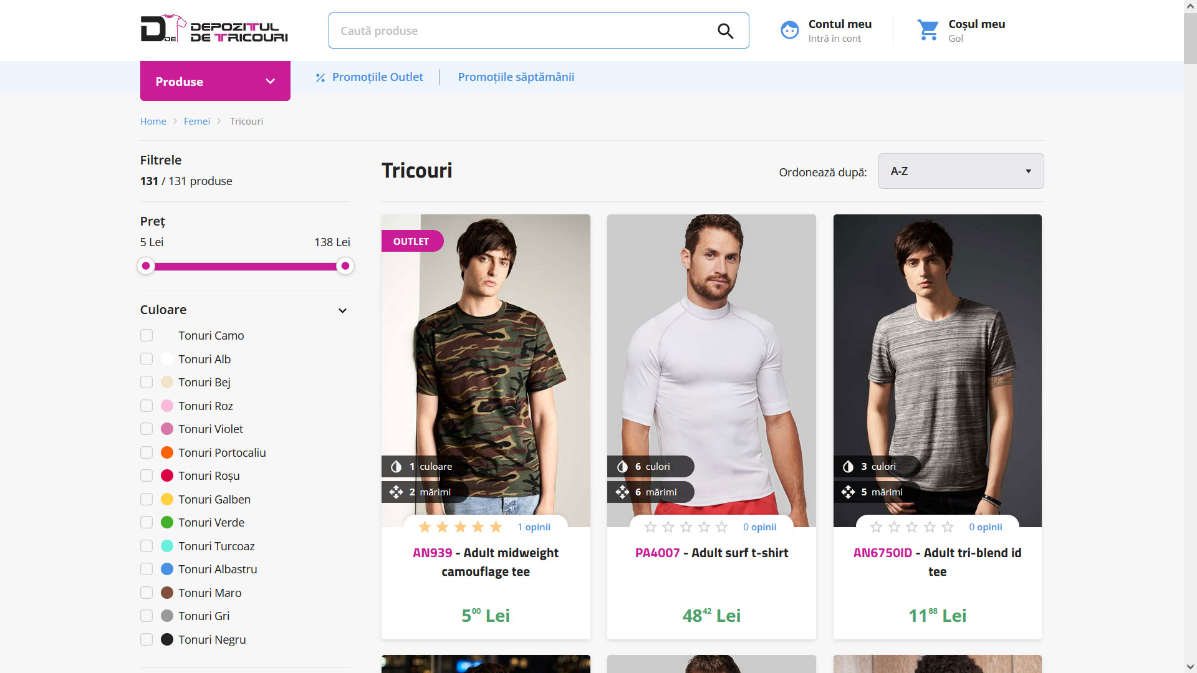Click the maximum price slider handle

pyautogui.click(x=345, y=266)
